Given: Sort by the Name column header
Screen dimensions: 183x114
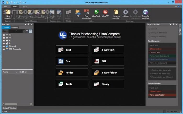Looking at the screenshot, I should [10, 72].
